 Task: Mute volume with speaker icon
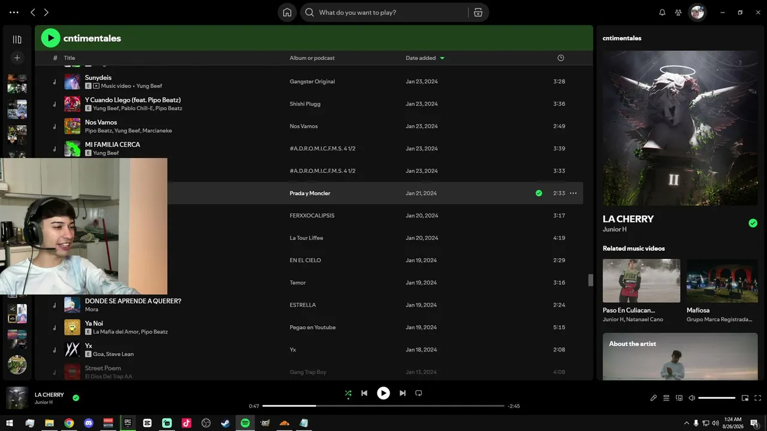click(x=691, y=398)
